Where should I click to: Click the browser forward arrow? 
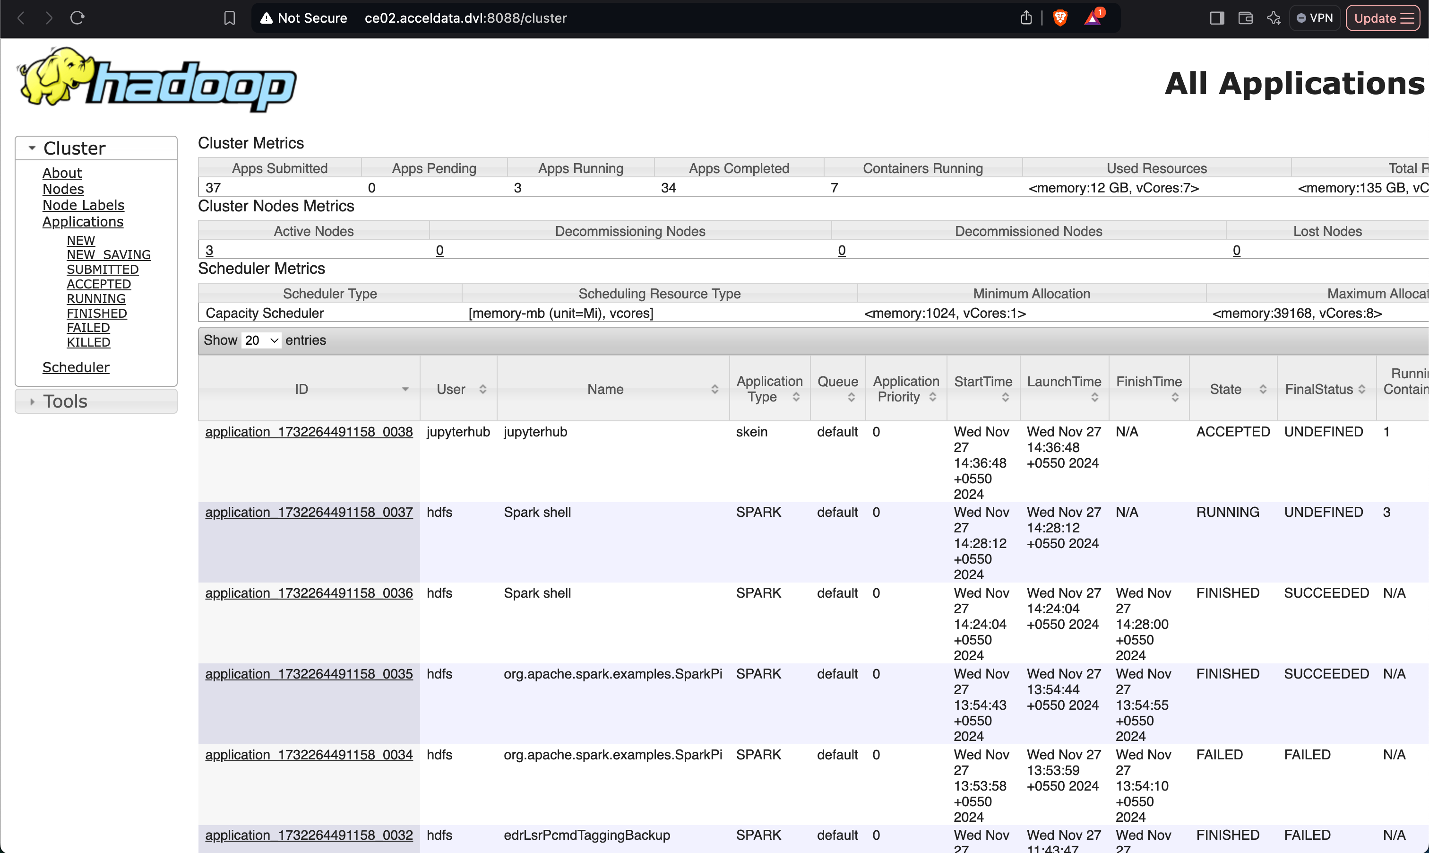[x=49, y=18]
